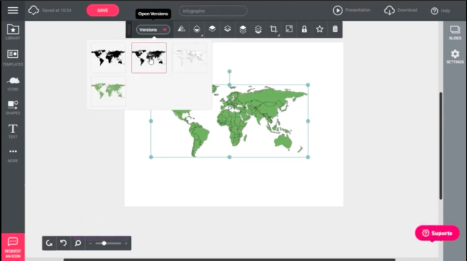Click the zoom magnifier icon
This screenshot has width=467, height=261.
pyautogui.click(x=78, y=243)
